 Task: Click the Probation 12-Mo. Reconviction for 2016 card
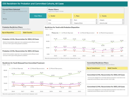click(x=22, y=43)
